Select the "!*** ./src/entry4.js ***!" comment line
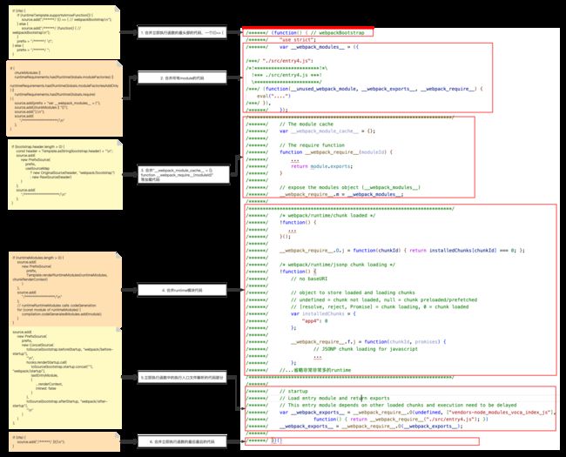The image size is (566, 457). point(287,75)
